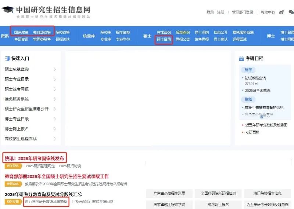Screen dimensions: 294x209
Task: Open the Weibo icon in header
Action: click(x=282, y=12)
